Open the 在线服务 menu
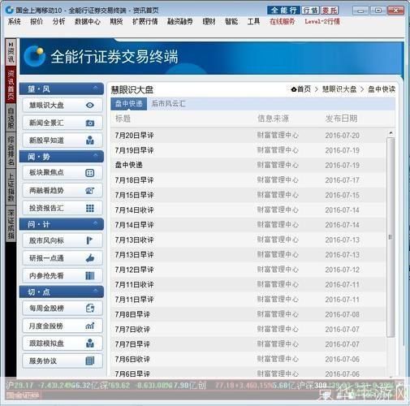The image size is (410, 406). [x=283, y=21]
